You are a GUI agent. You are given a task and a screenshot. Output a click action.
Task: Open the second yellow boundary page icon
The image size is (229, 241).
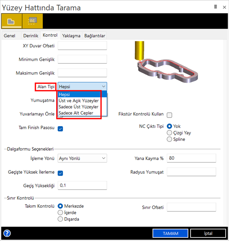32,21
